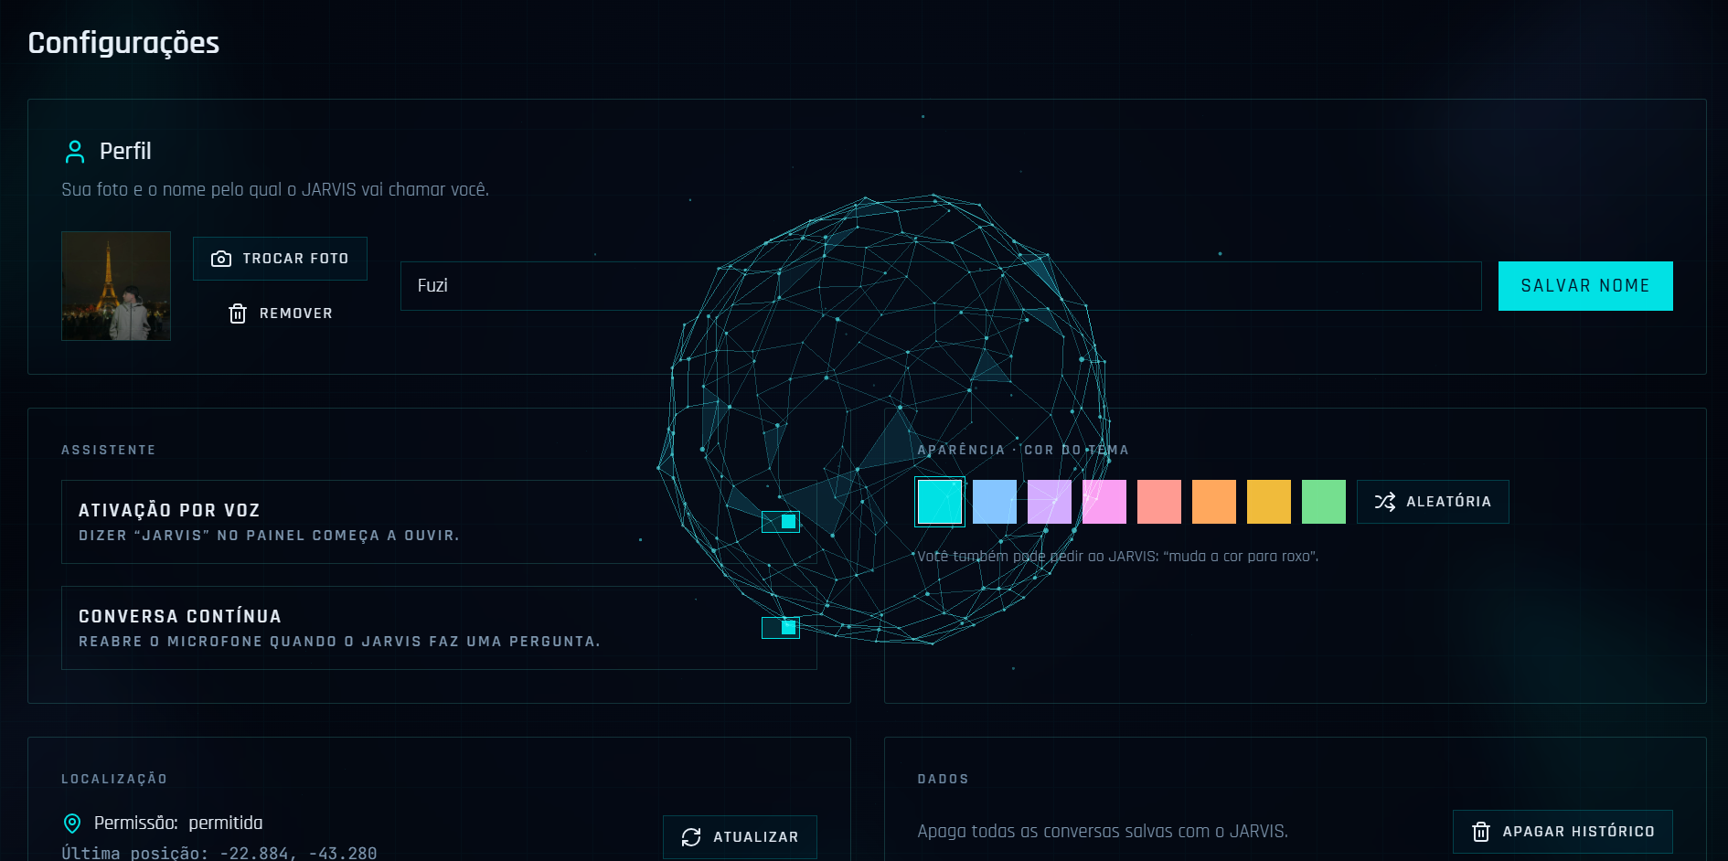Click the Última posição coordinates text

coord(219,853)
